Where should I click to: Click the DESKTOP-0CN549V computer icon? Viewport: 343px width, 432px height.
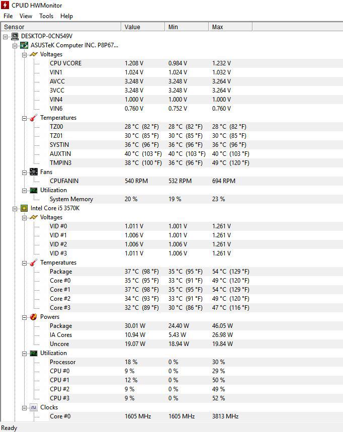coord(15,36)
